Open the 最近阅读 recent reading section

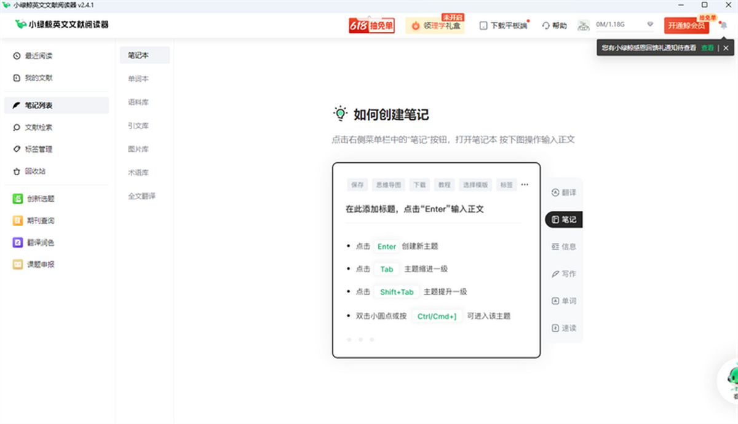tap(38, 56)
